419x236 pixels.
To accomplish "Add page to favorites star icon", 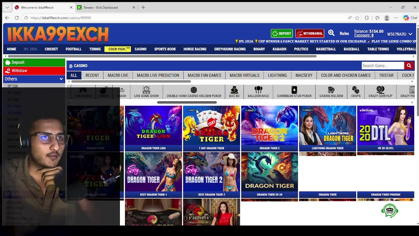I will point(357,18).
